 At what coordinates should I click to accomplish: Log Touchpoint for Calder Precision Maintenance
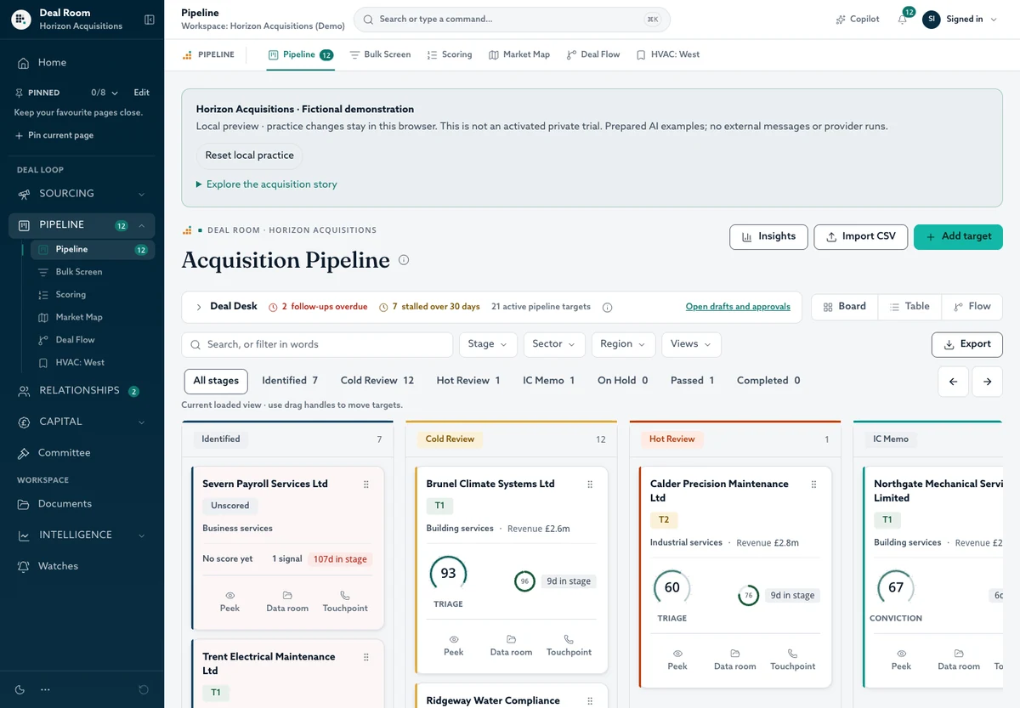(792, 660)
